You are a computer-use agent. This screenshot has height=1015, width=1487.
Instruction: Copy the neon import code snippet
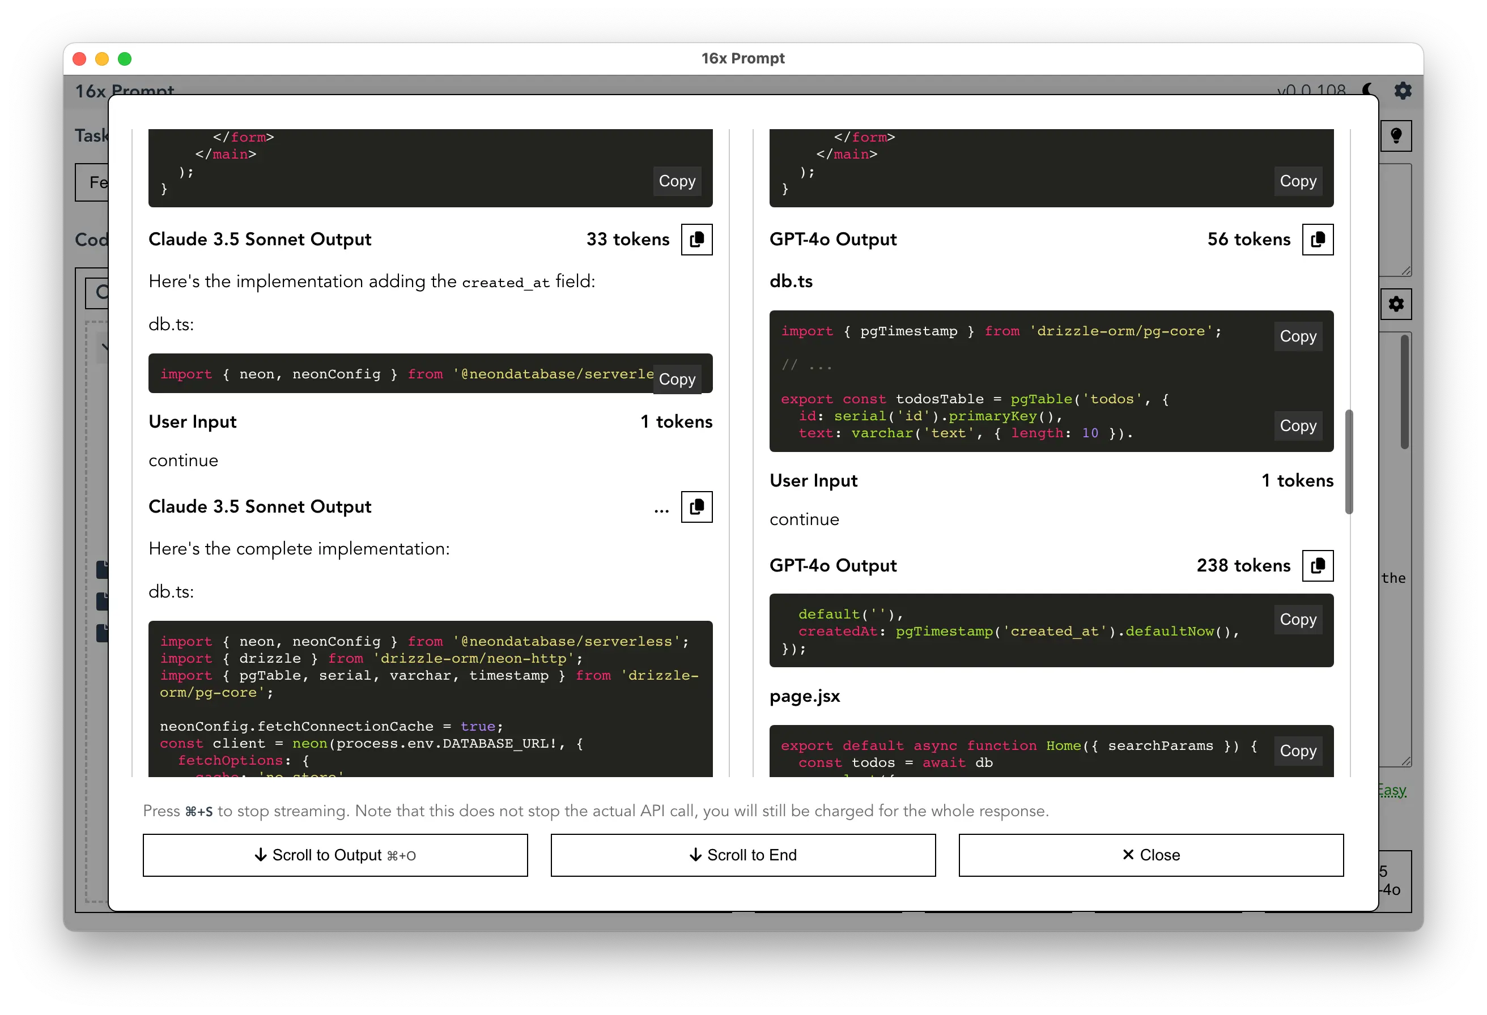pyautogui.click(x=677, y=379)
